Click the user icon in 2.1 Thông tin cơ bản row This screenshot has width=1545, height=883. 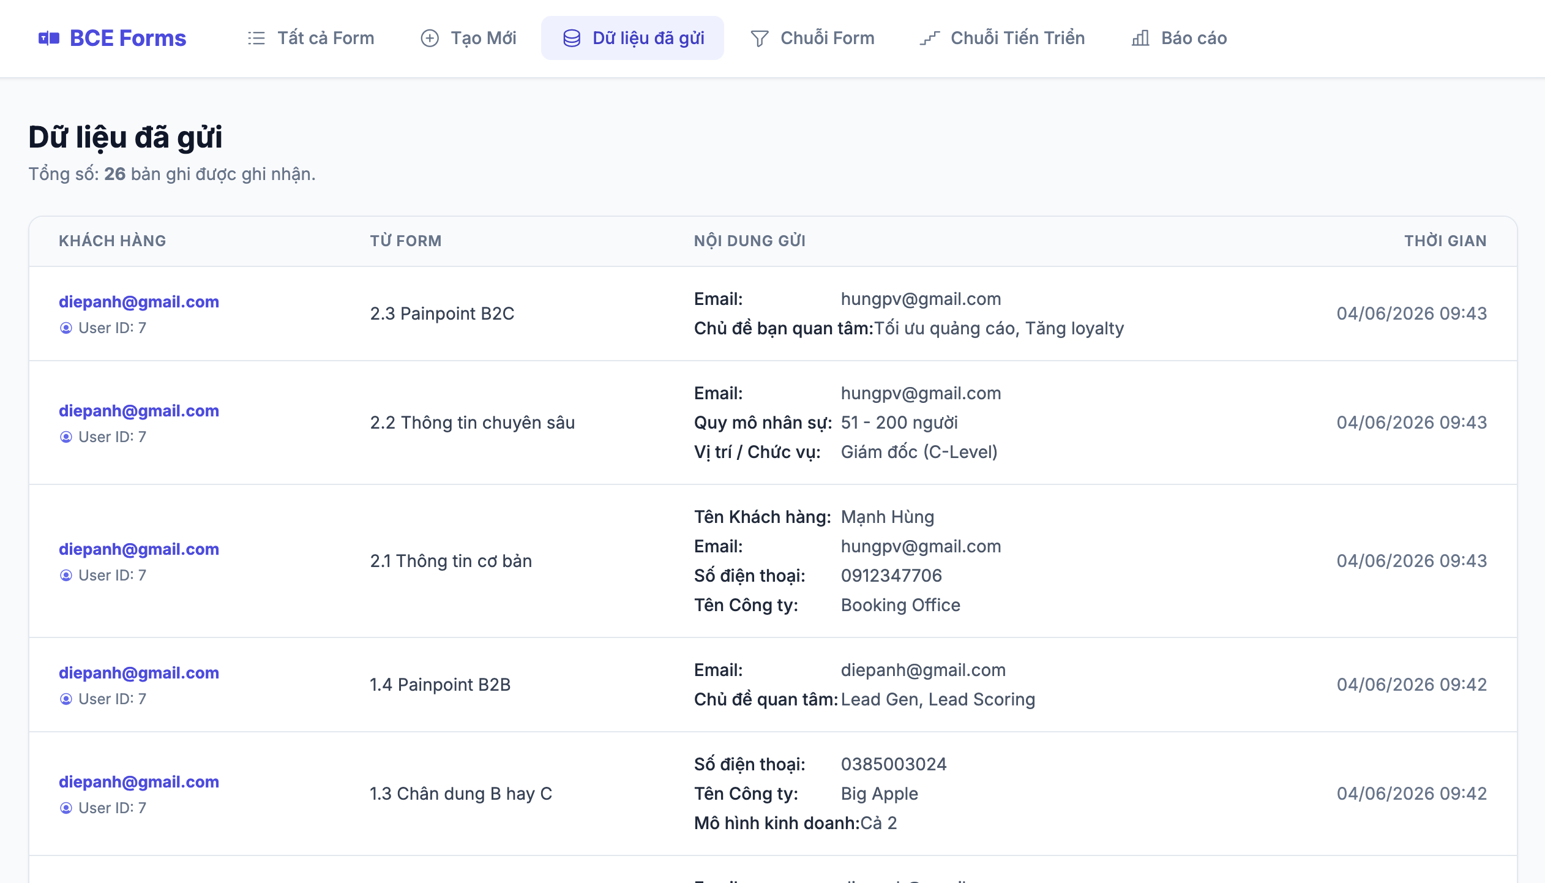66,576
